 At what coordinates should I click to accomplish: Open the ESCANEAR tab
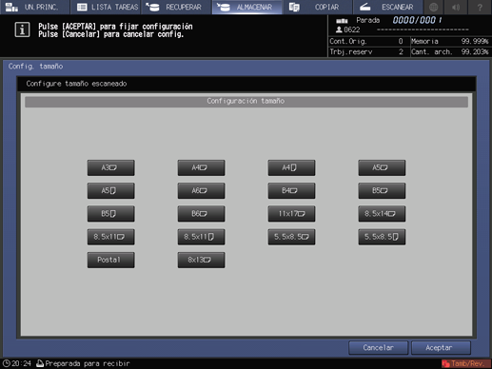pyautogui.click(x=387, y=7)
